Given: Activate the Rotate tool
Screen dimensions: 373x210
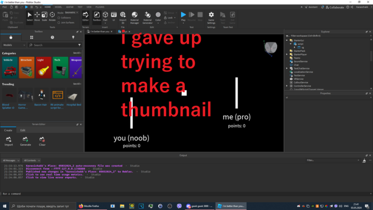Looking at the screenshot, I should click(x=52, y=17).
